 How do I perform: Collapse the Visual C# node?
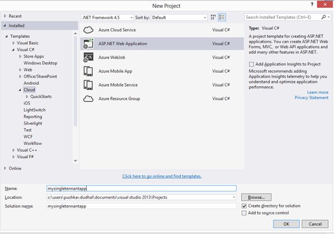click(x=13, y=50)
